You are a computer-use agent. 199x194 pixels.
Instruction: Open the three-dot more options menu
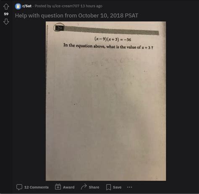129,187
